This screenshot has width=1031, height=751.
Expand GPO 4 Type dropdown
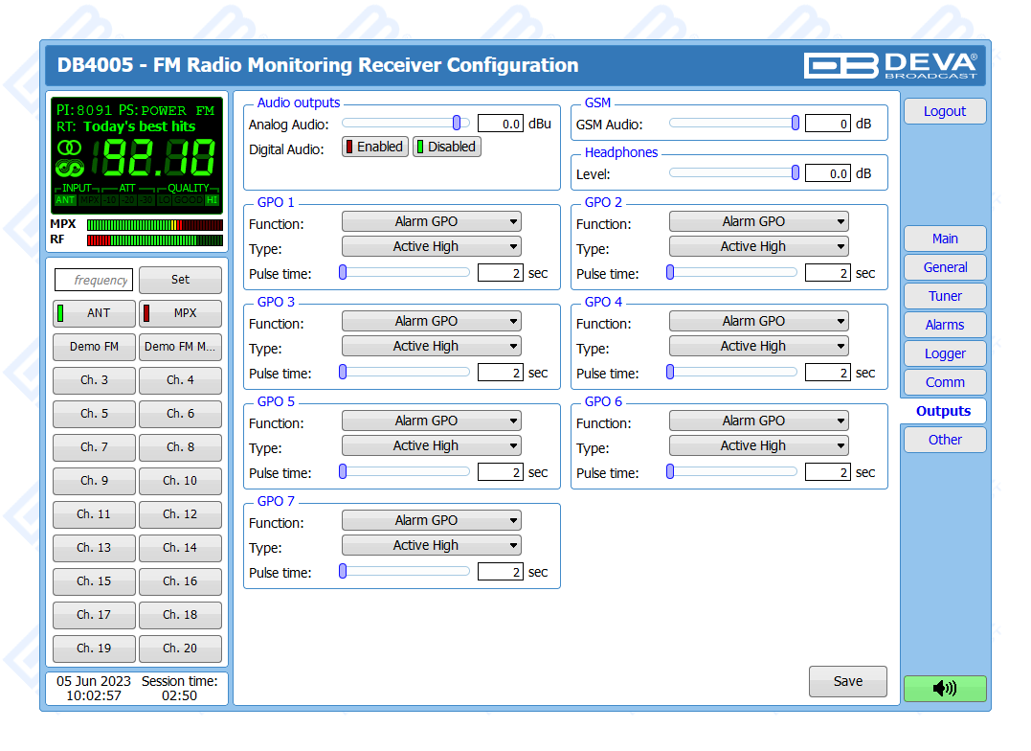tap(758, 346)
